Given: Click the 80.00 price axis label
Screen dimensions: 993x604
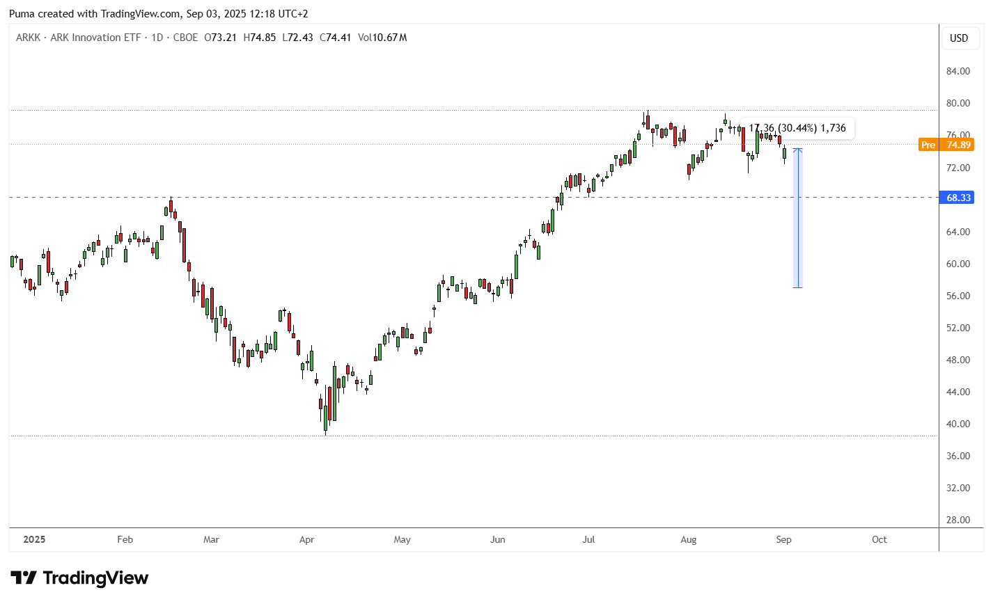Looking at the screenshot, I should coord(958,103).
